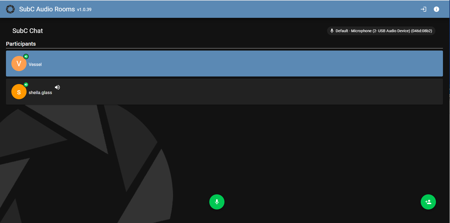Image resolution: width=450 pixels, height=223 pixels.
Task: Open the Default Microphone device selector
Action: [x=381, y=31]
